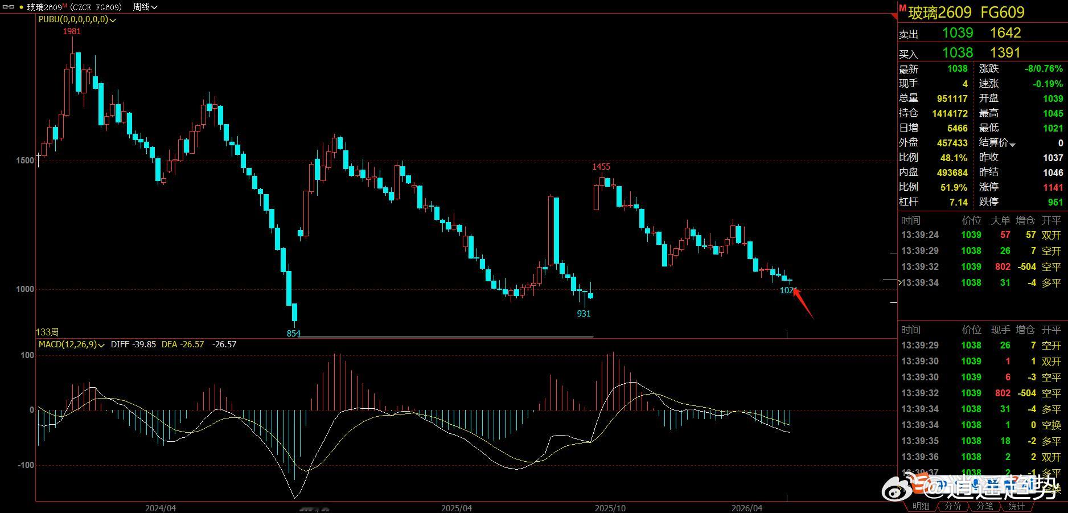Select the 内盘 value 493684
The height and width of the screenshot is (513, 1068).
tap(952, 173)
